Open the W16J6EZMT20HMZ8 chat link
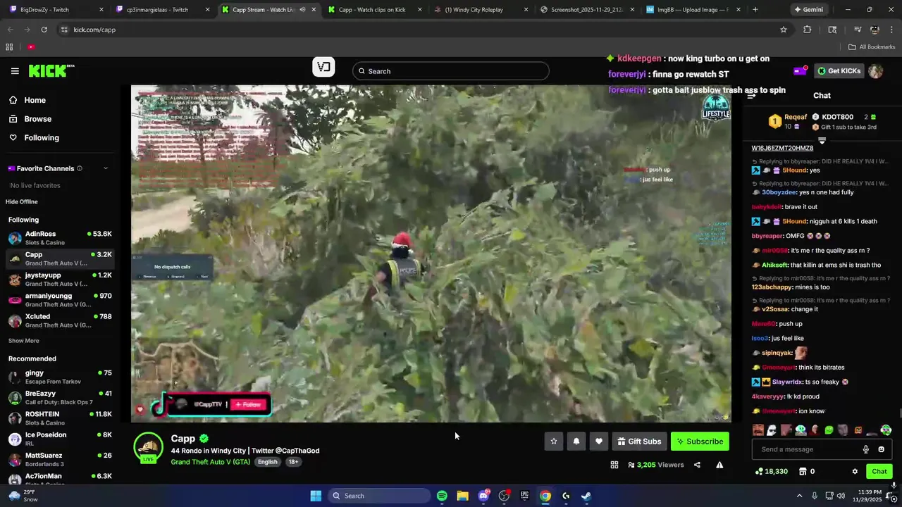Screen dimensions: 902x507 coord(782,148)
